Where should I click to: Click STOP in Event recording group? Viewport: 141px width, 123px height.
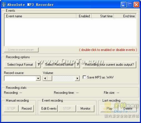(67, 109)
